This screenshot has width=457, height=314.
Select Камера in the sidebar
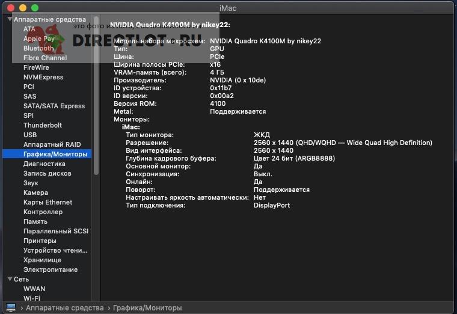(35, 192)
